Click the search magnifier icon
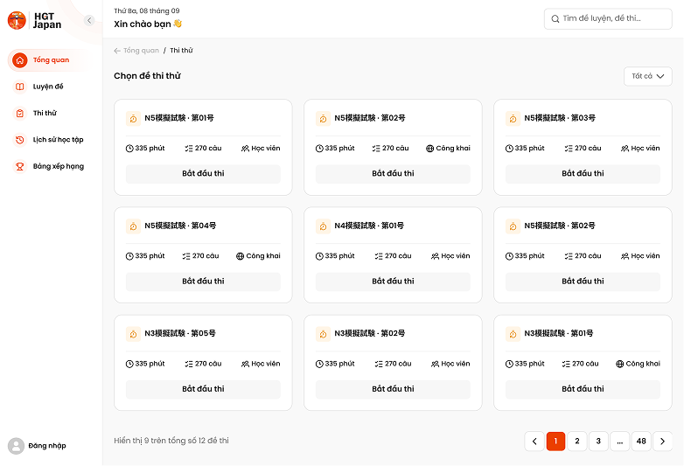Viewport: 684px width, 466px height. coord(555,18)
